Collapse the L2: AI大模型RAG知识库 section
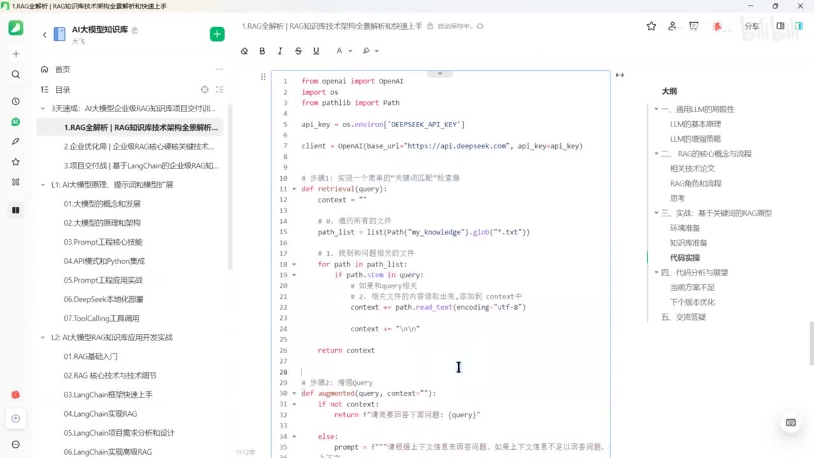Screen dimensions: 814x458 [x=43, y=338]
